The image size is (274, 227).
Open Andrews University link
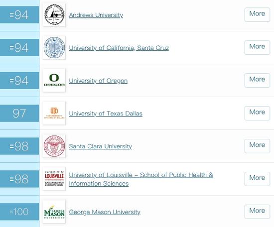[x=96, y=15]
